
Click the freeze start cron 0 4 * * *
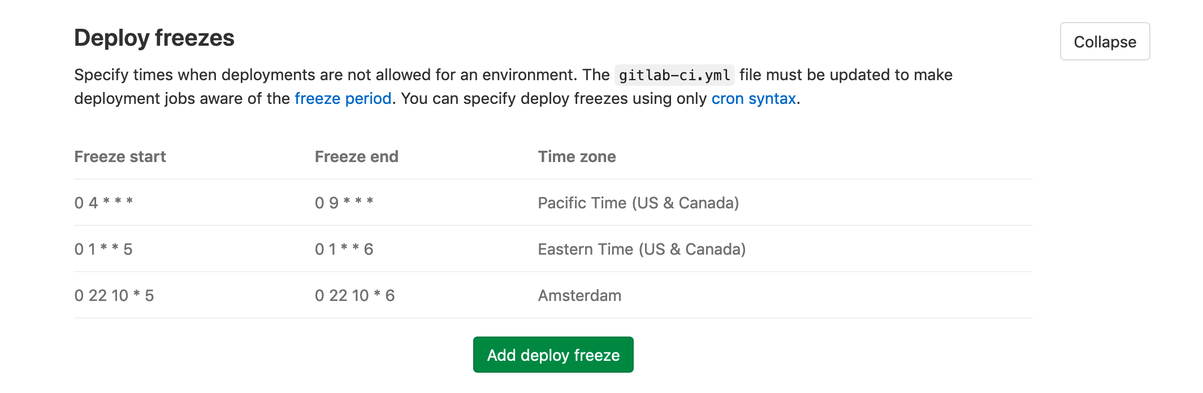point(105,203)
